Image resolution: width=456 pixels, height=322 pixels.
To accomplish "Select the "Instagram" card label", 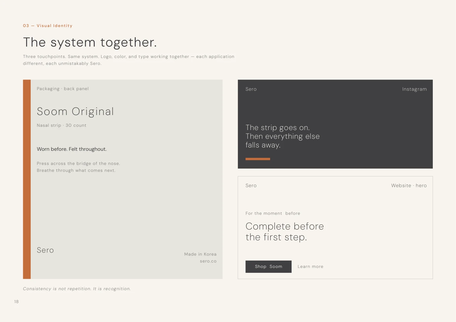I will pos(414,89).
